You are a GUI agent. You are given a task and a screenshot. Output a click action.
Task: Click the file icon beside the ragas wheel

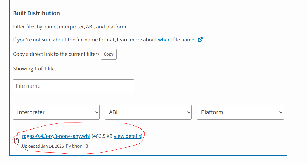click(17, 141)
